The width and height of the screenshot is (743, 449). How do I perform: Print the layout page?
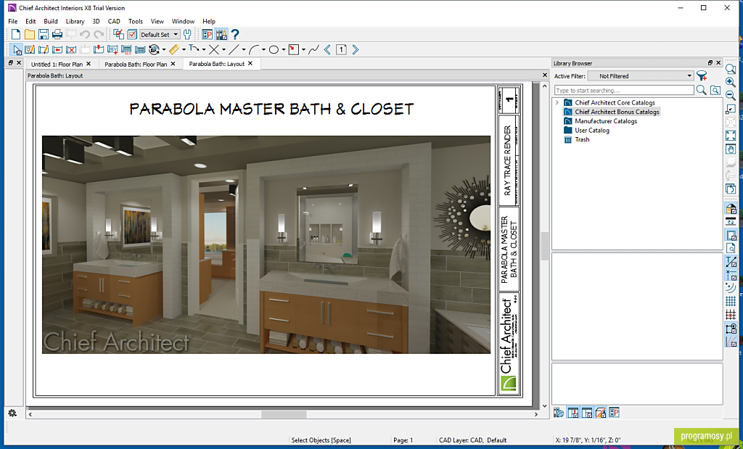pos(57,34)
